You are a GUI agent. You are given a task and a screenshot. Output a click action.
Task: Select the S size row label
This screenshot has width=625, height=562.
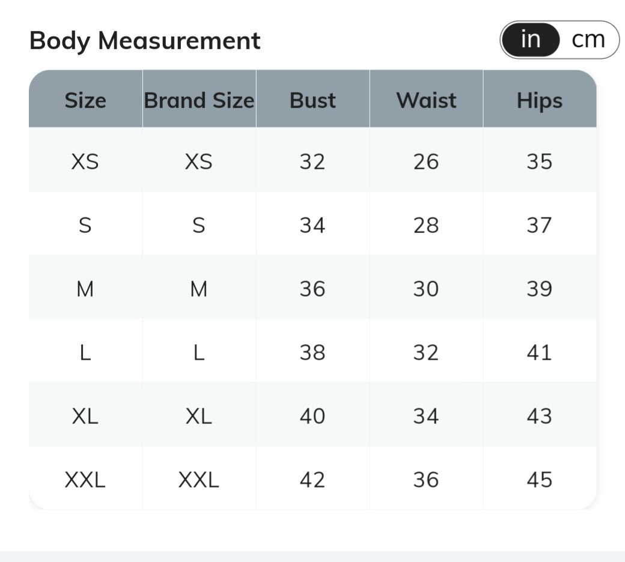tap(85, 225)
